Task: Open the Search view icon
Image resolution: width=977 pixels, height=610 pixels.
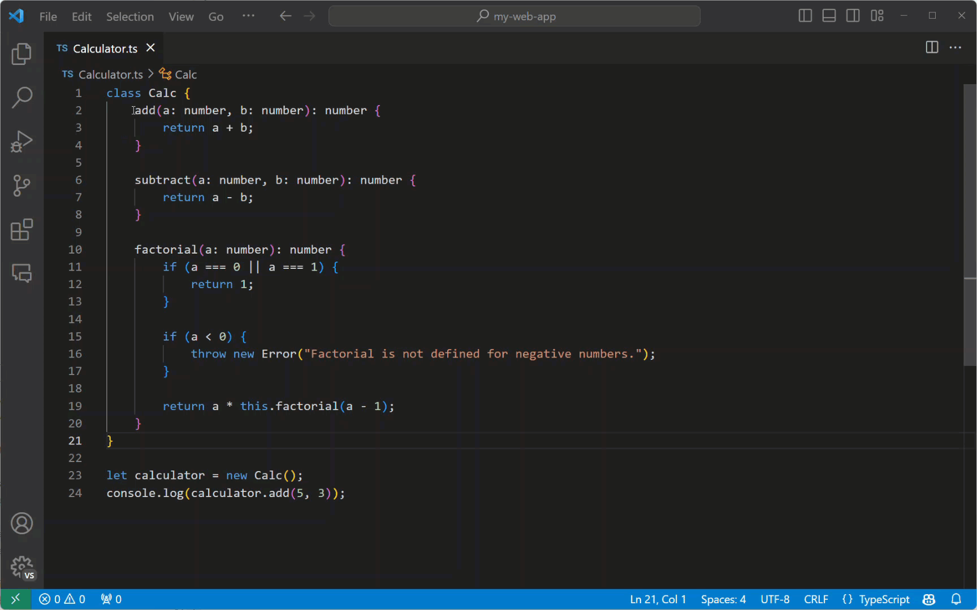Action: point(21,97)
